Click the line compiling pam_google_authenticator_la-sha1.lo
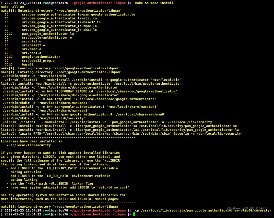 pyautogui.click(x=51, y=30)
